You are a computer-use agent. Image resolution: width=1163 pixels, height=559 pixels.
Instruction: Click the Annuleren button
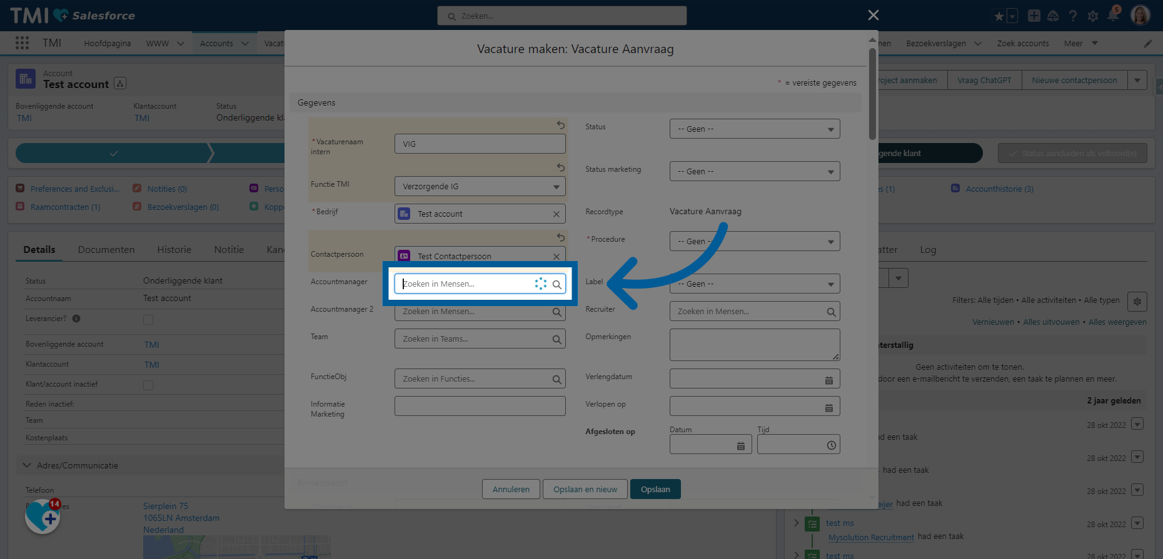[511, 489]
